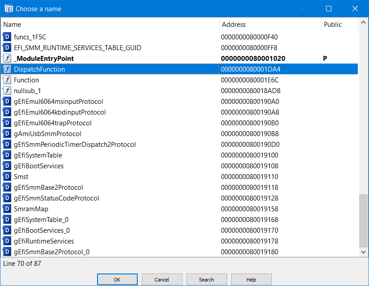
Task: Select the funcs_1F5C entry
Action: pyautogui.click(x=30, y=37)
